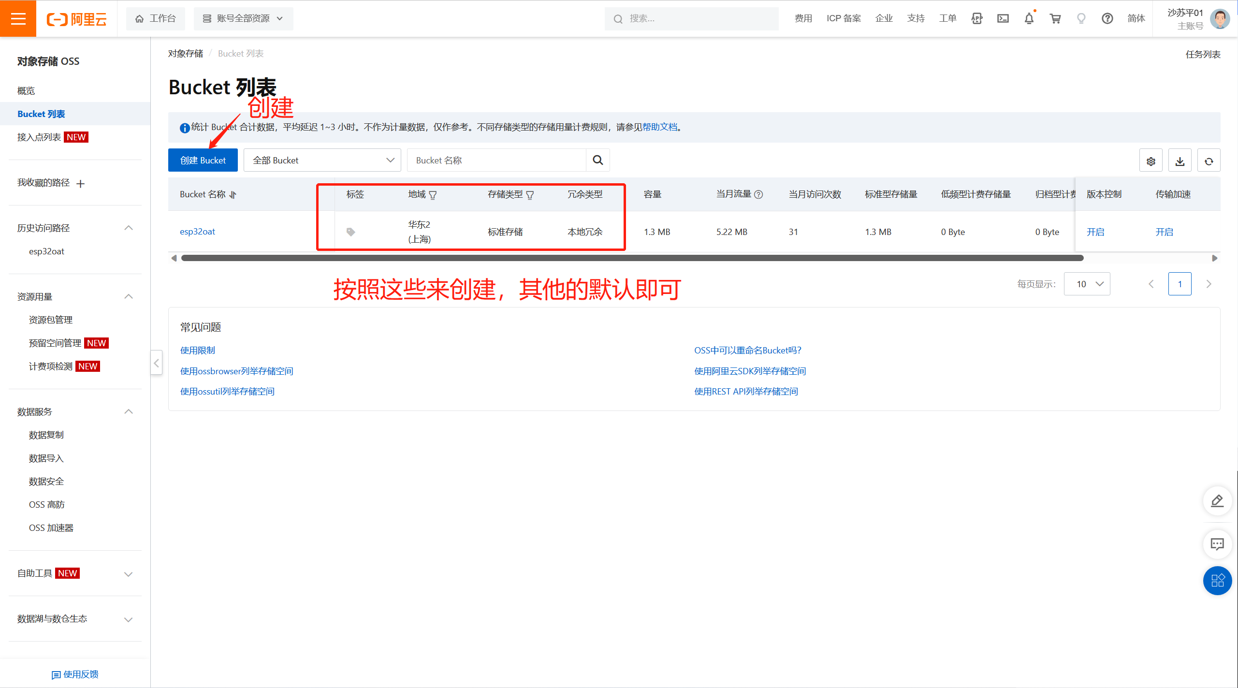Open 数据复制 in the sidebar
Viewport: 1238px width, 688px height.
tap(46, 435)
